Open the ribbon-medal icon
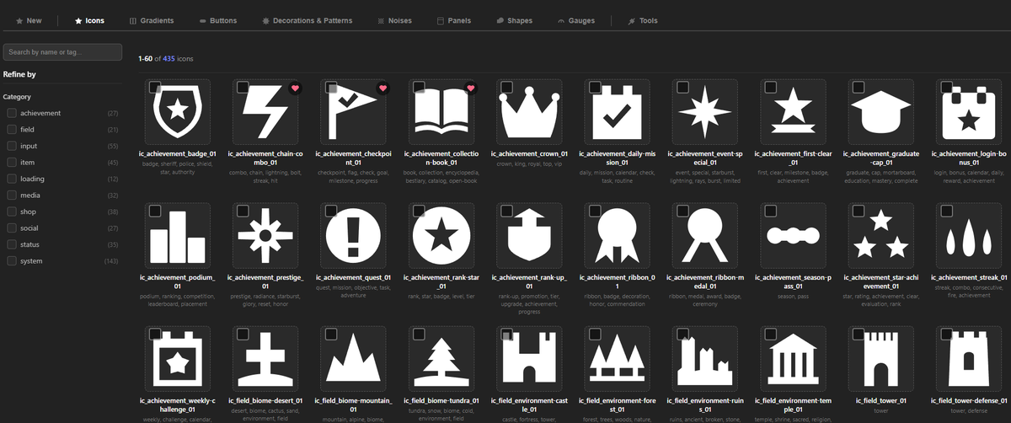Image resolution: width=1011 pixels, height=423 pixels. pyautogui.click(x=706, y=235)
